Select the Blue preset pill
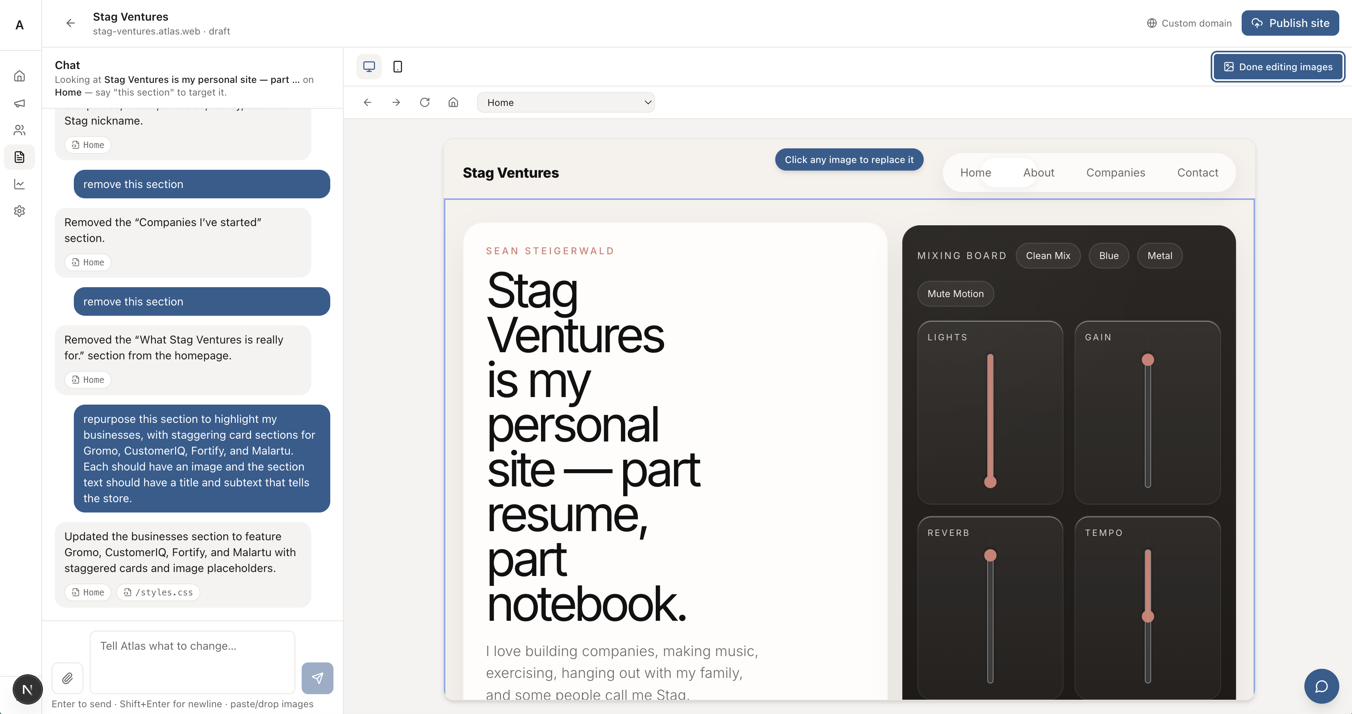Screen dimensions: 1352x714 point(1109,255)
